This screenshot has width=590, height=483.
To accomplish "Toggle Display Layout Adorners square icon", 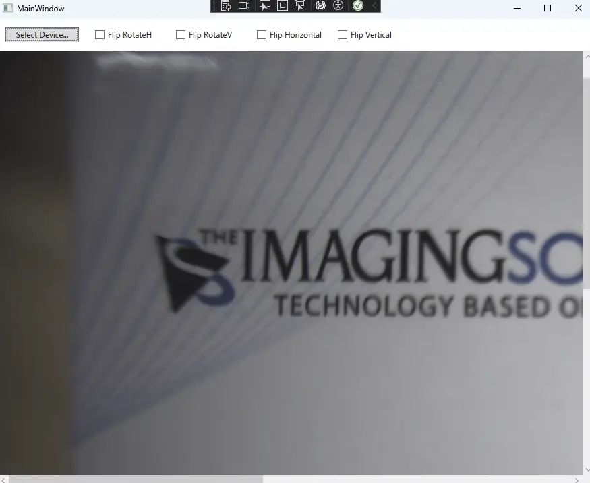I will click(x=283, y=6).
